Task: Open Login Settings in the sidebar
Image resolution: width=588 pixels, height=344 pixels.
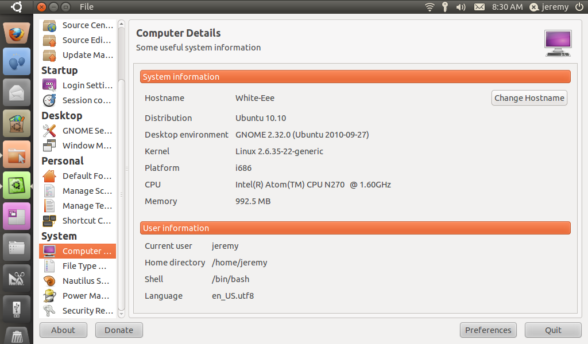Action: coord(78,85)
